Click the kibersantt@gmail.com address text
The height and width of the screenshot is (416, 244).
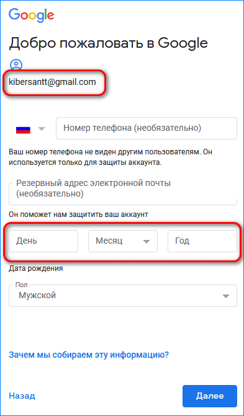coord(52,82)
